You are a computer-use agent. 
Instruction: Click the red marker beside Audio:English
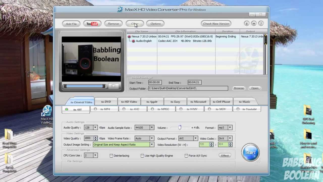tap(133, 41)
